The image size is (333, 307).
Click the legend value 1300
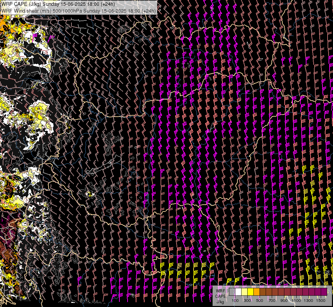click(x=309, y=301)
